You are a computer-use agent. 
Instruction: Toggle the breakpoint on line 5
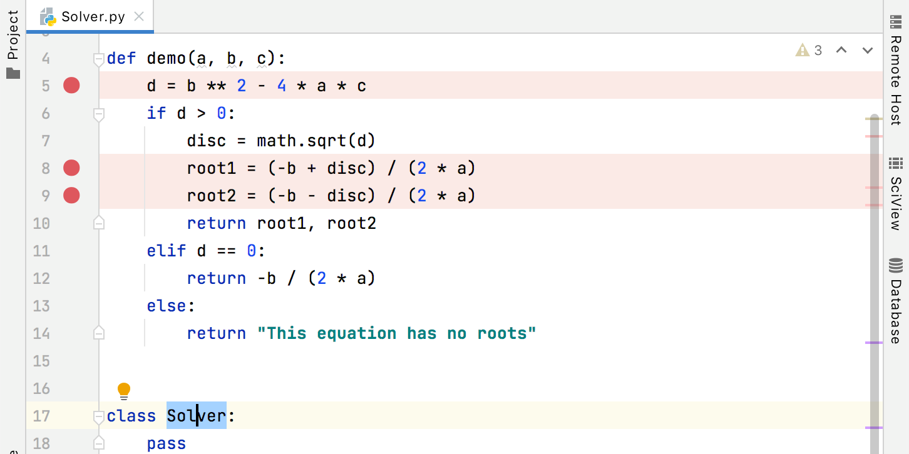pyautogui.click(x=71, y=85)
